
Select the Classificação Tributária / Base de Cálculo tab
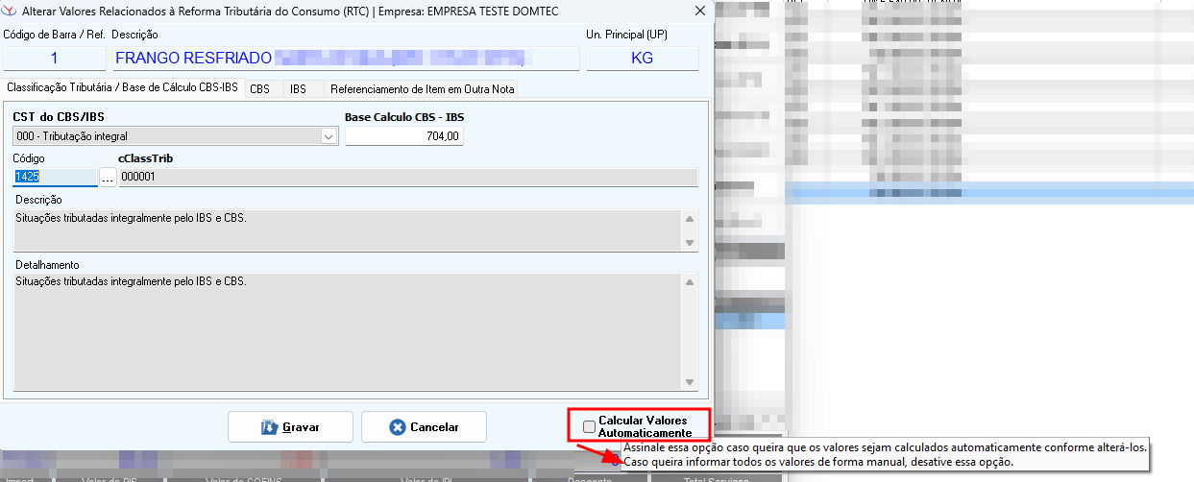122,88
